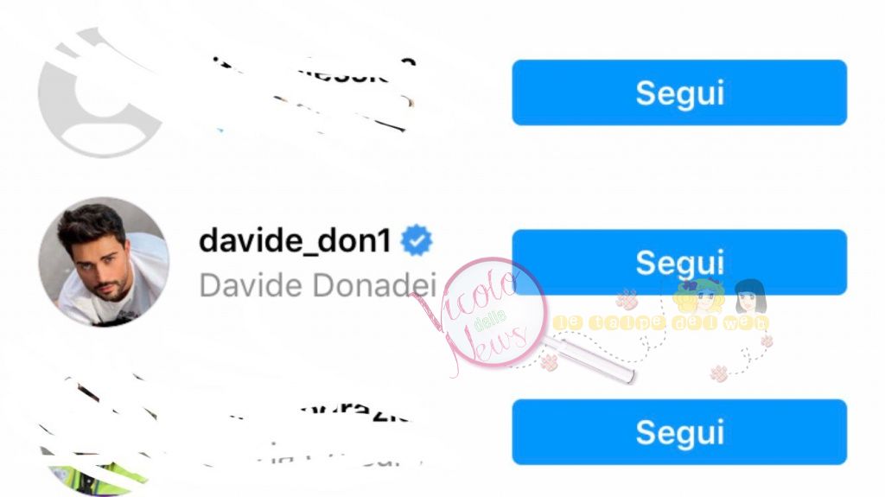Click the paw print under the magnifying glass
The width and height of the screenshot is (885, 497).
tap(549, 362)
